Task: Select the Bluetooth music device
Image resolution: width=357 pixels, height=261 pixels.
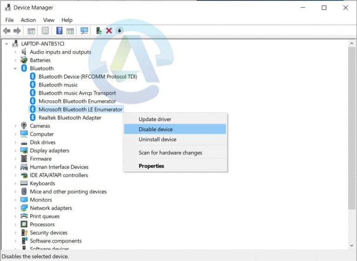Action: [x=58, y=85]
